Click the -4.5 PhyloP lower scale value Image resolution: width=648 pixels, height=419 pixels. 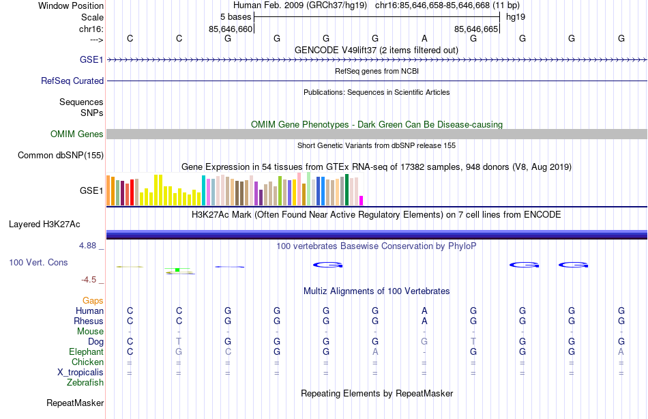click(89, 280)
